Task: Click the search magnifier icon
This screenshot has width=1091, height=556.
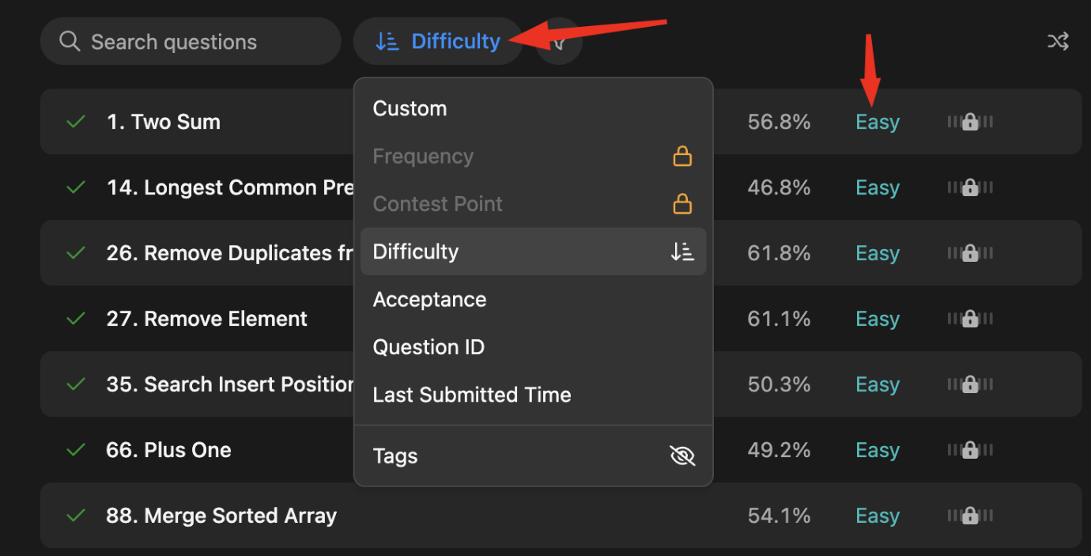Action: 70,42
